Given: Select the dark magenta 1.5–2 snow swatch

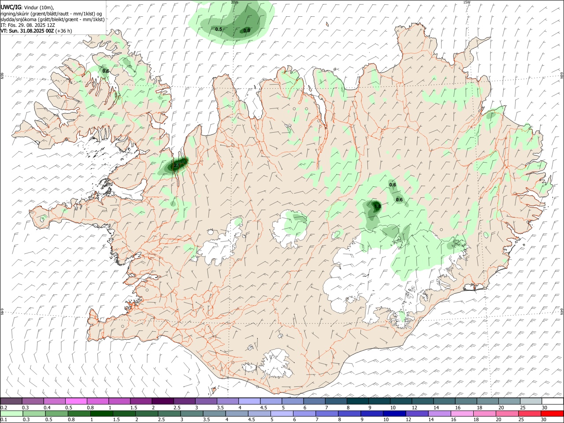Looking at the screenshot, I should click(x=141, y=401).
